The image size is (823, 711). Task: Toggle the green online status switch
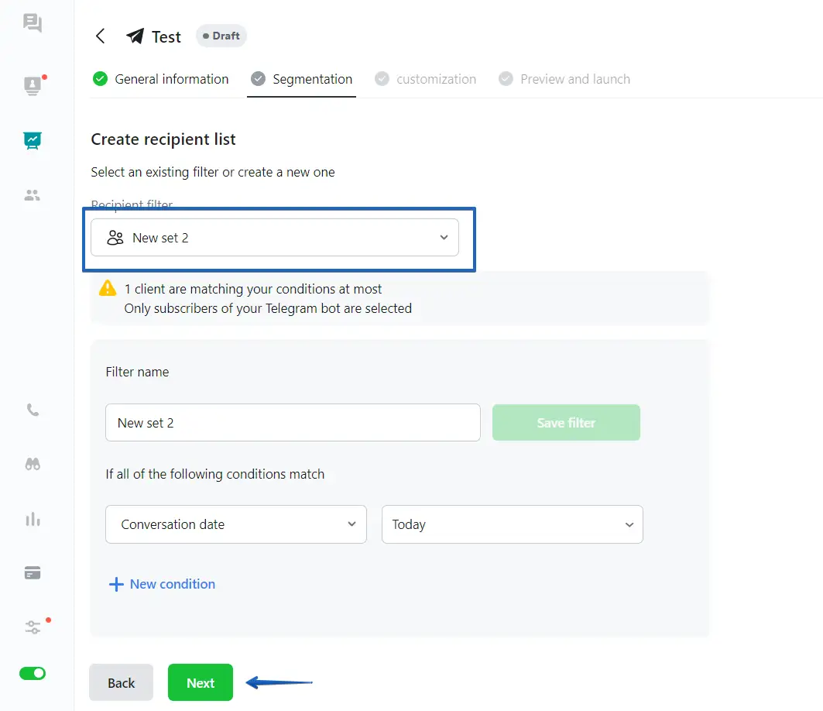pyautogui.click(x=33, y=673)
